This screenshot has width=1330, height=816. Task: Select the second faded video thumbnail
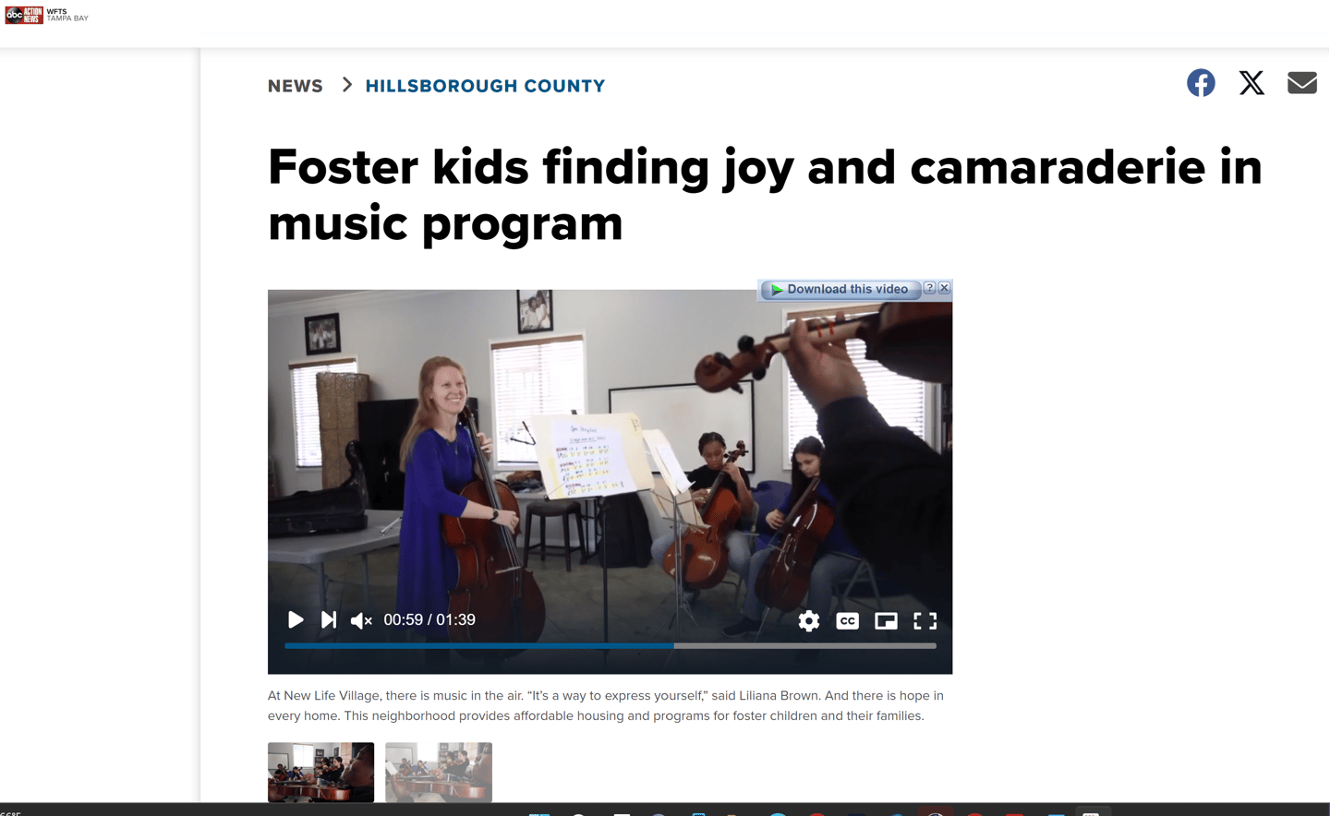(x=439, y=773)
